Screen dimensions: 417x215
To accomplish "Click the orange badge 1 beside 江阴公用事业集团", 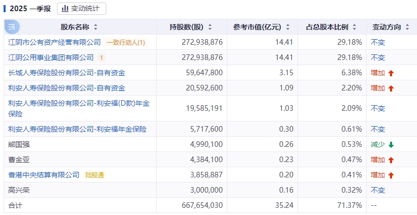I will [x=101, y=57].
